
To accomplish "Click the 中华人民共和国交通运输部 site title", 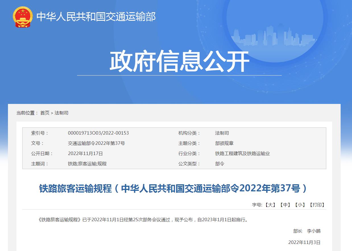I will point(96,17).
